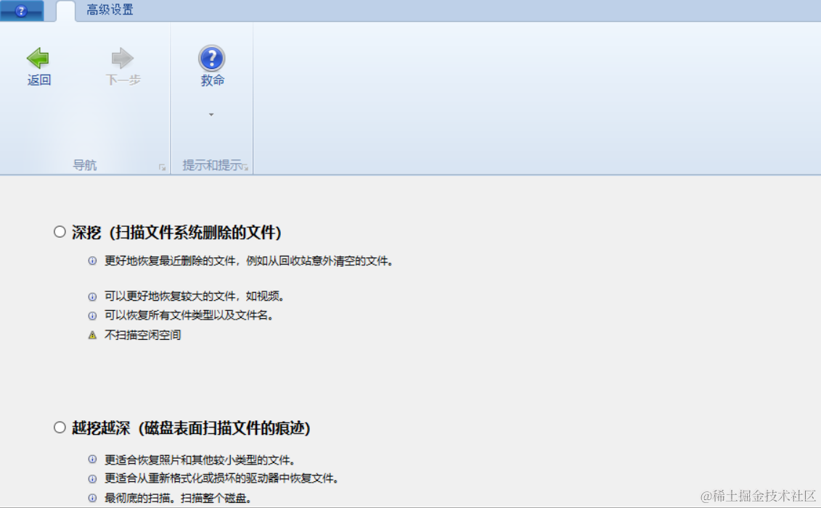Image resolution: width=821 pixels, height=508 pixels.
Task: Click the 返回 label in navigation group
Action: click(x=38, y=80)
